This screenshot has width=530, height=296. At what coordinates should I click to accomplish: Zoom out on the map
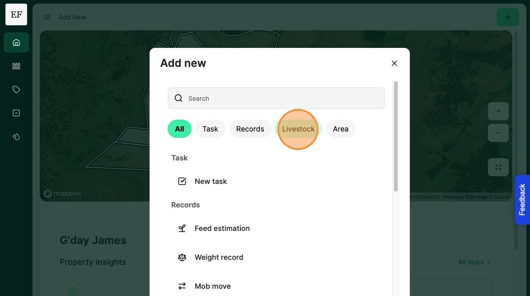click(498, 133)
